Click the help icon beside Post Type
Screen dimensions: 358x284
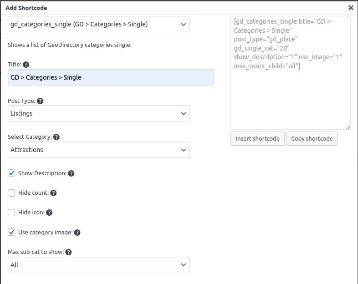click(40, 101)
